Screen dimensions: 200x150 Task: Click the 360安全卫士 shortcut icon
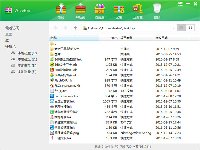(x=52, y=65)
